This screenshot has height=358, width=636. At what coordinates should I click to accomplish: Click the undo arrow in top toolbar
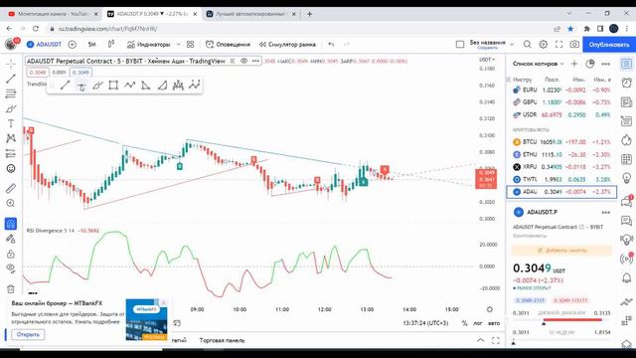pos(331,44)
